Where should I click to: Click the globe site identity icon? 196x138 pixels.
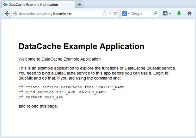[x=15, y=14]
